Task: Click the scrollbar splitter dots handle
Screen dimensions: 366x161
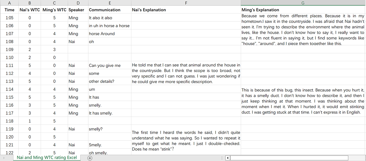Action: (x=222, y=157)
